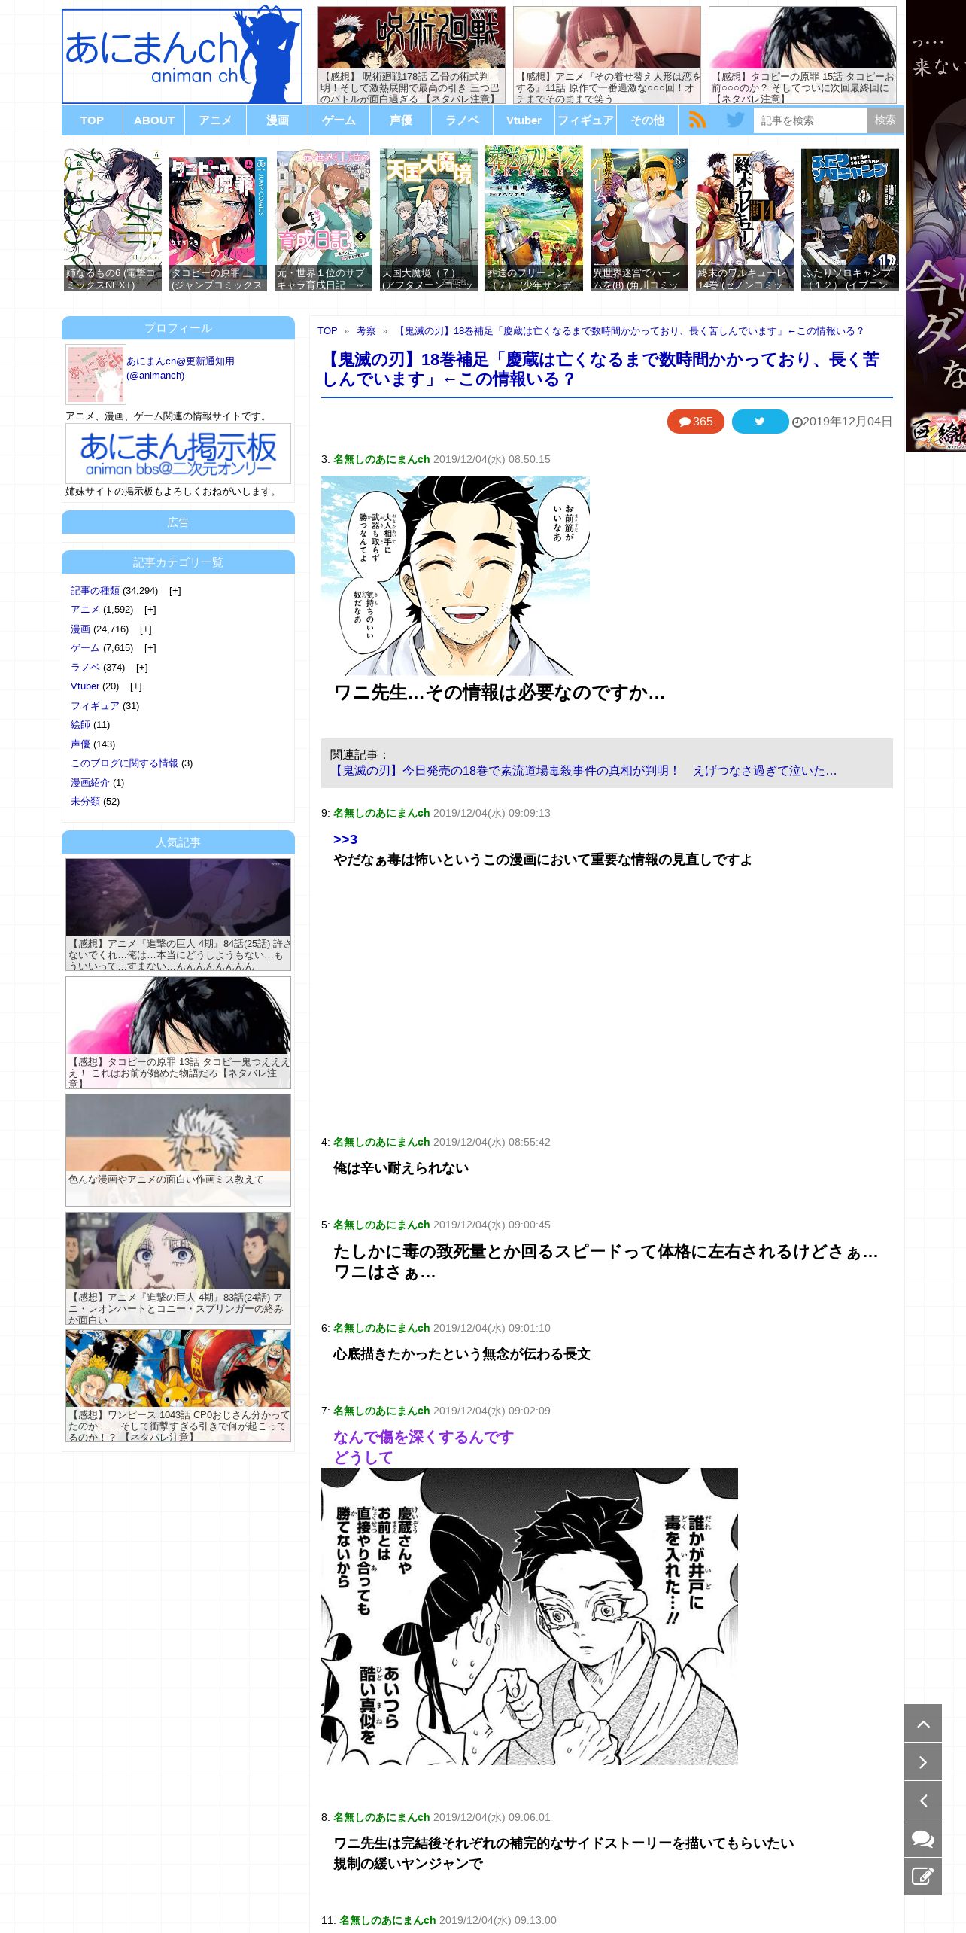The height and width of the screenshot is (1933, 966).
Task: Open the Twitter icon in navigation bar
Action: 735,120
